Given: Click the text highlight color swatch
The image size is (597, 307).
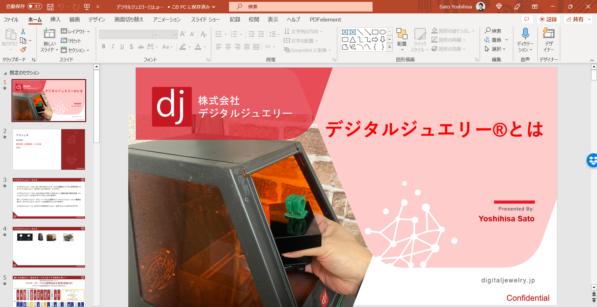Looking at the screenshot, I should coord(183,47).
